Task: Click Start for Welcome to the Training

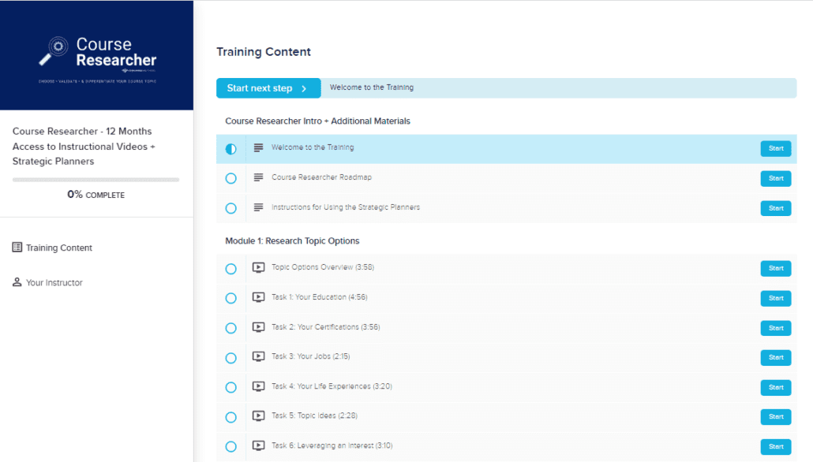Action: (x=776, y=148)
